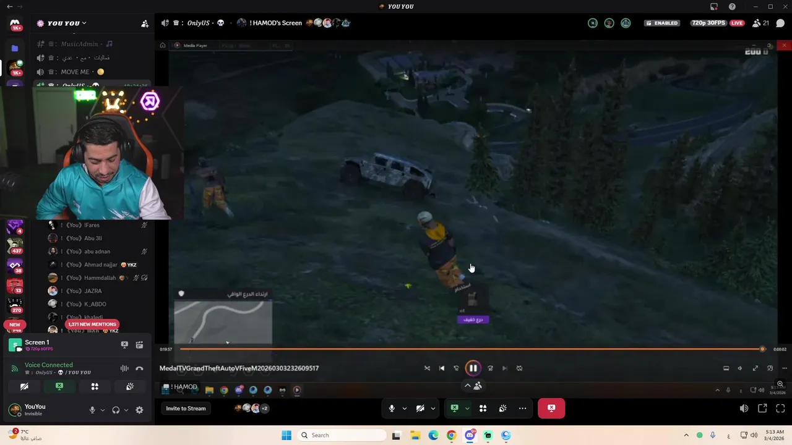Open more options ellipsis in call bar

coord(523,408)
